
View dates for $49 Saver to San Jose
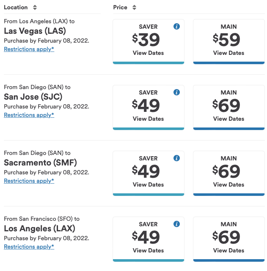point(148,119)
